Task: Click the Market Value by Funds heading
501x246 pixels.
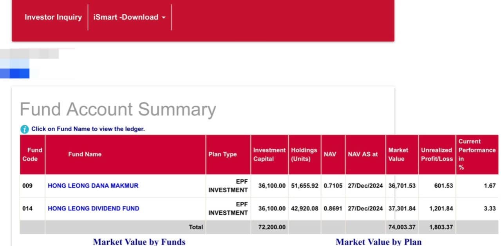Action: coord(139,242)
